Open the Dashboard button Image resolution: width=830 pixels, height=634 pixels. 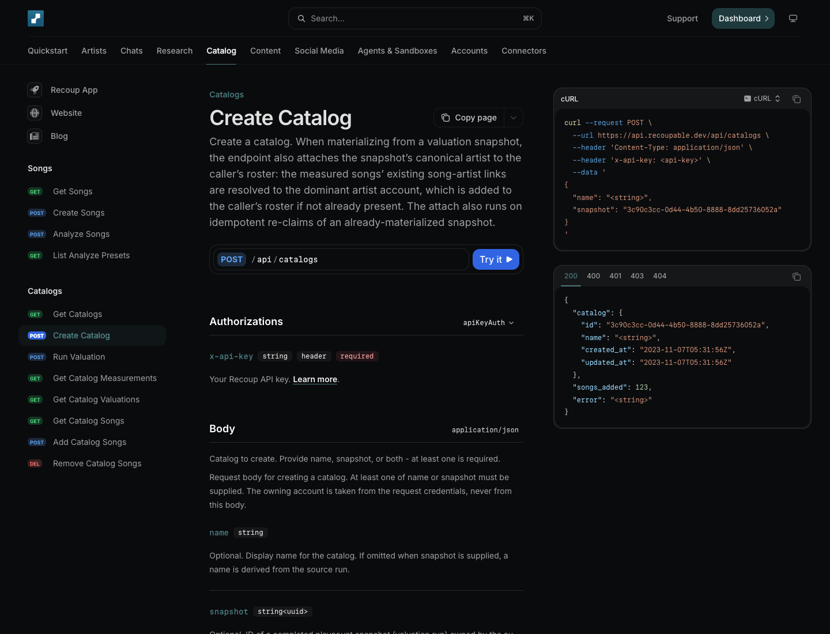pos(743,18)
